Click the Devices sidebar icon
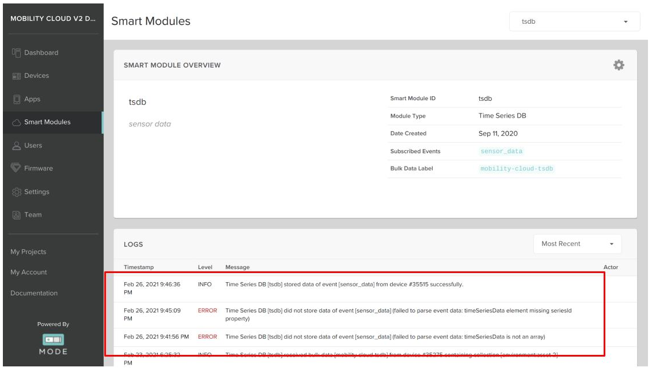This screenshot has height=371, width=652. 16,76
